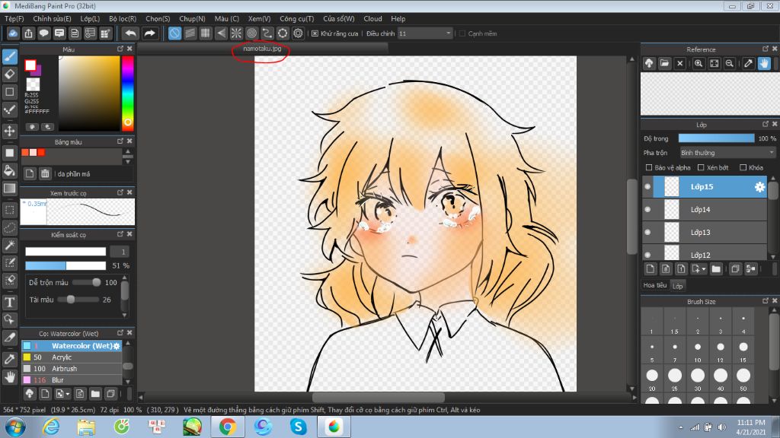Open Pha trộn blend mode dropdown
The height and width of the screenshot is (438, 780).
point(727,152)
